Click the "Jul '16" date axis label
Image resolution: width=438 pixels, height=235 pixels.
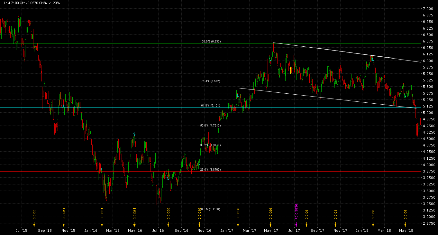tap(158, 230)
